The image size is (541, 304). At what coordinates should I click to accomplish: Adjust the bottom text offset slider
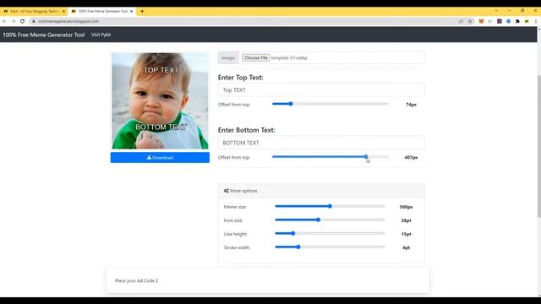(331, 157)
